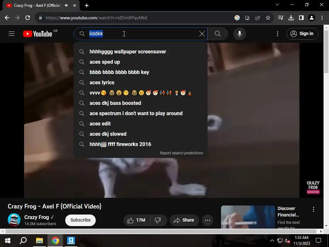Go back with the browser back arrow

7,18
